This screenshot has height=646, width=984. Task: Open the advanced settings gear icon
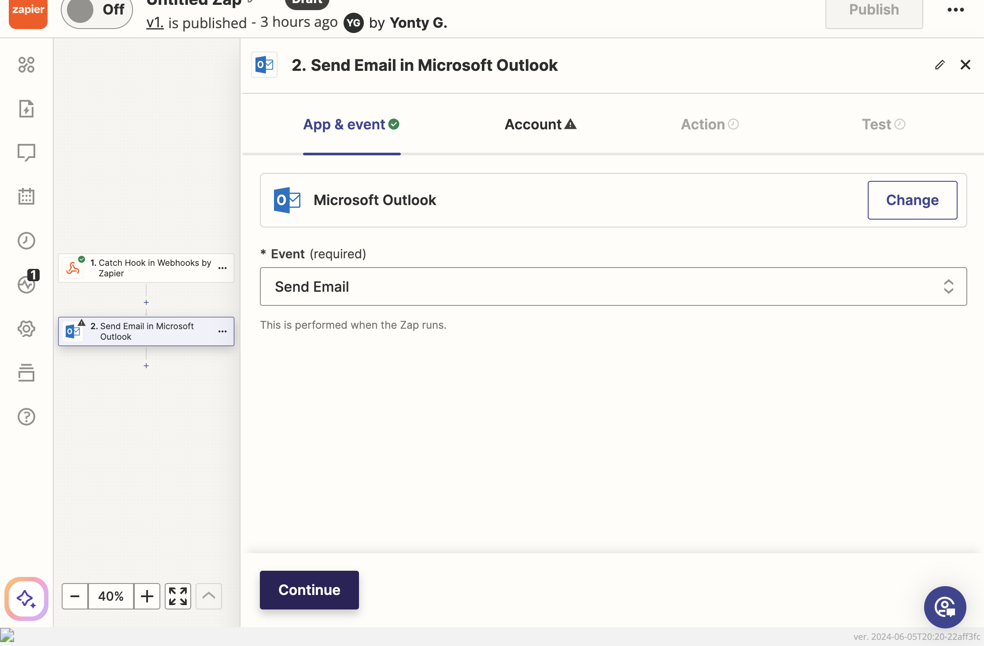(26, 329)
